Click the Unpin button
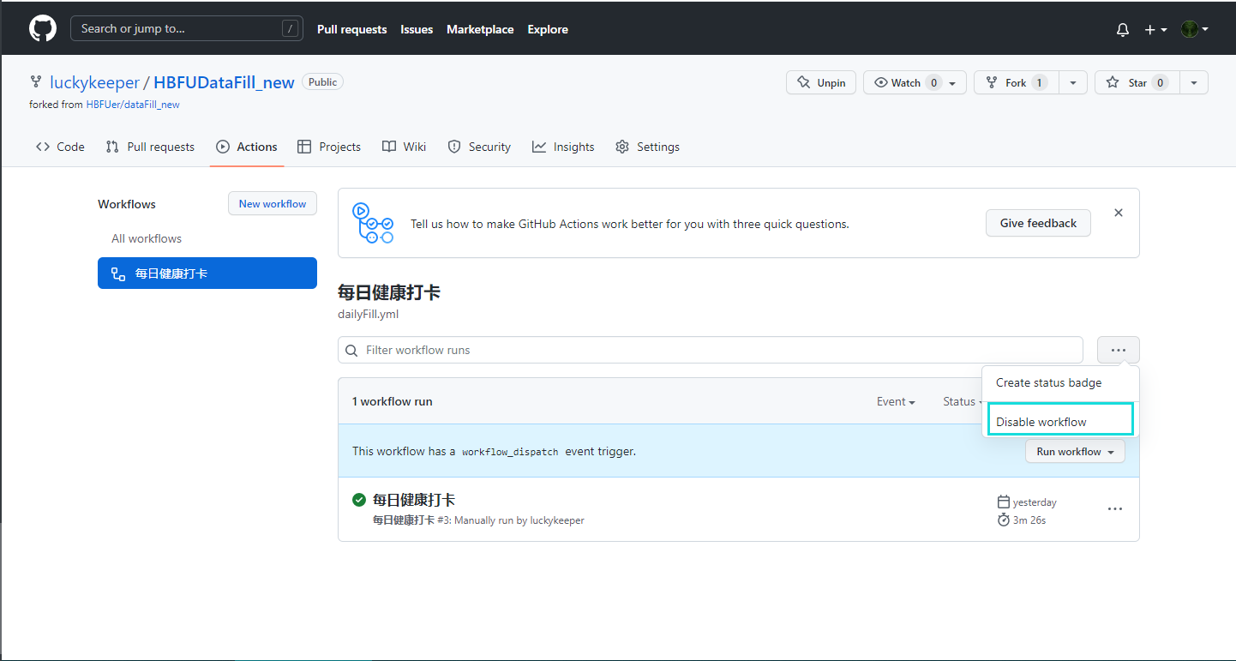 tap(821, 82)
